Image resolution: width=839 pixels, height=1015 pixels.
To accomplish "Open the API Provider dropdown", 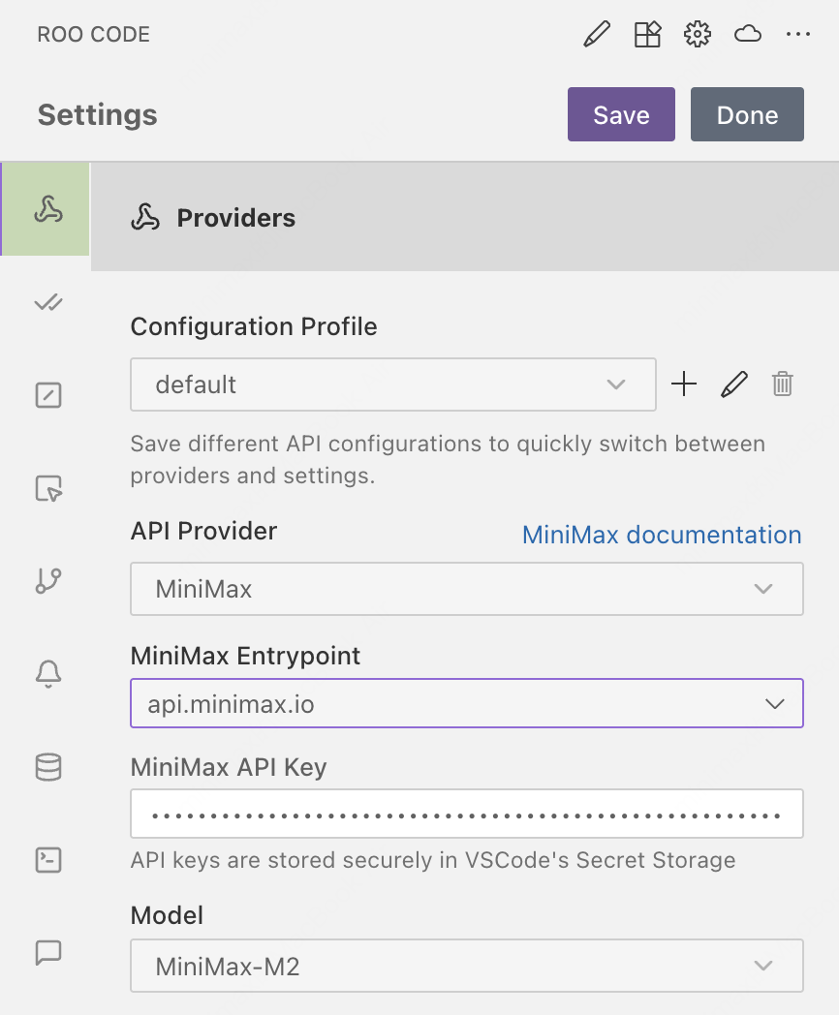I will point(466,589).
